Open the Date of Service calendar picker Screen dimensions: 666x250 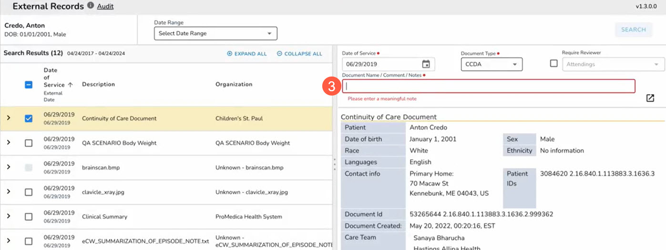tap(426, 64)
